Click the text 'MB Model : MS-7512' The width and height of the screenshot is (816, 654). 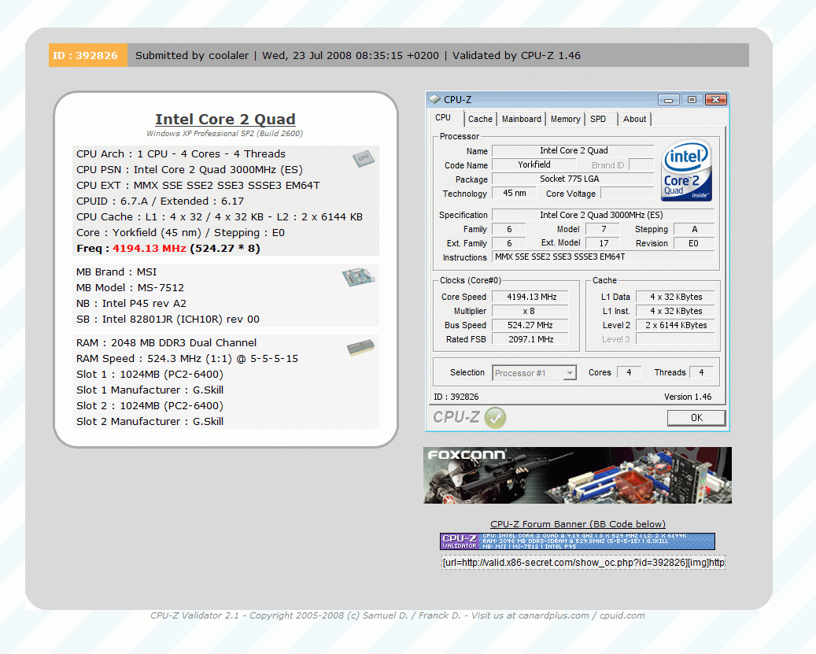[x=130, y=288]
